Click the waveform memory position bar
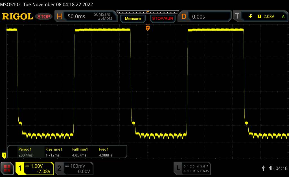The height and width of the screenshot is (177, 289). pos(148,12)
